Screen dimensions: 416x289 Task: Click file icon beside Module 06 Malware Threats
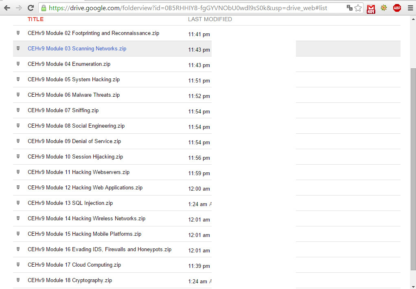click(18, 95)
